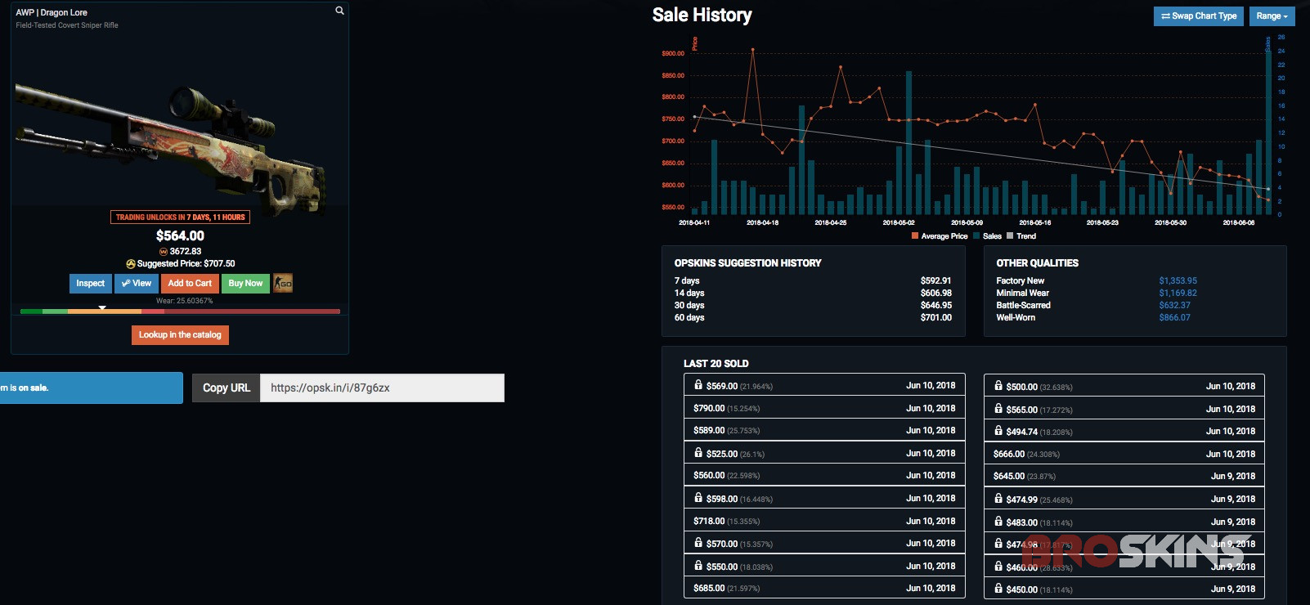This screenshot has width=1310, height=605.
Task: Click the 60 days suggestion $701.00
Action: click(935, 317)
